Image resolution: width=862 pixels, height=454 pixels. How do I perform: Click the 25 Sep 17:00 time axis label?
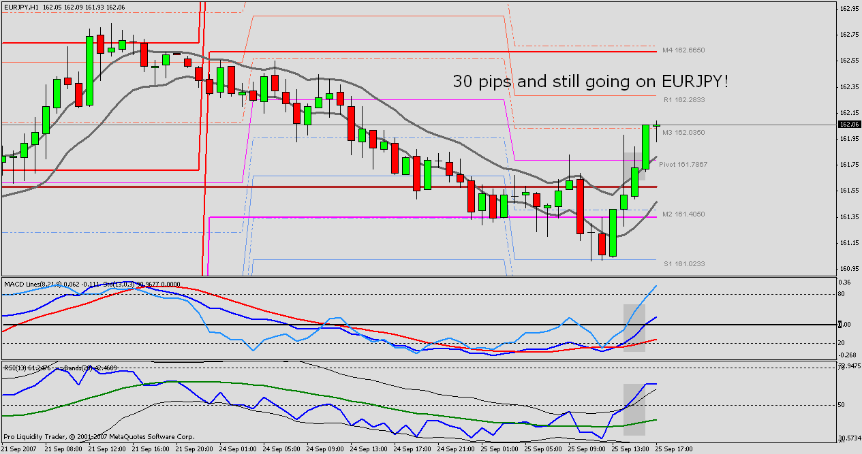click(674, 449)
